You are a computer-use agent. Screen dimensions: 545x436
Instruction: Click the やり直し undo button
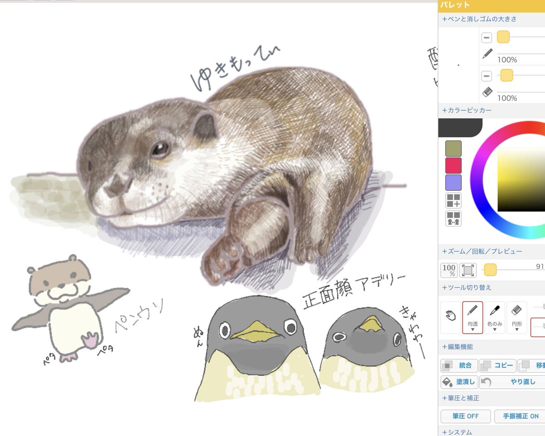pos(512,382)
